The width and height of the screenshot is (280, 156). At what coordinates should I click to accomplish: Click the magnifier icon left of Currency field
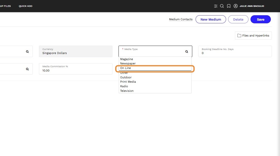(x=27, y=51)
